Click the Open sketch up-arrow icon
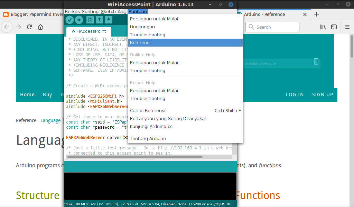This screenshot has height=207, width=354. [x=99, y=20]
